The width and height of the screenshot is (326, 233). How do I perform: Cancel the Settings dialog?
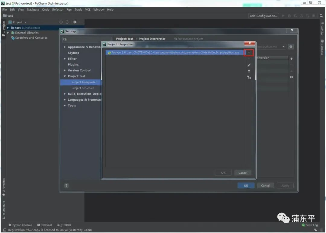pyautogui.click(x=265, y=185)
